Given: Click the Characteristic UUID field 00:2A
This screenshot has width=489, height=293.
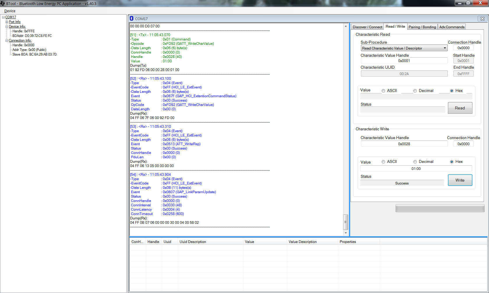Looking at the screenshot, I should click(x=404, y=74).
